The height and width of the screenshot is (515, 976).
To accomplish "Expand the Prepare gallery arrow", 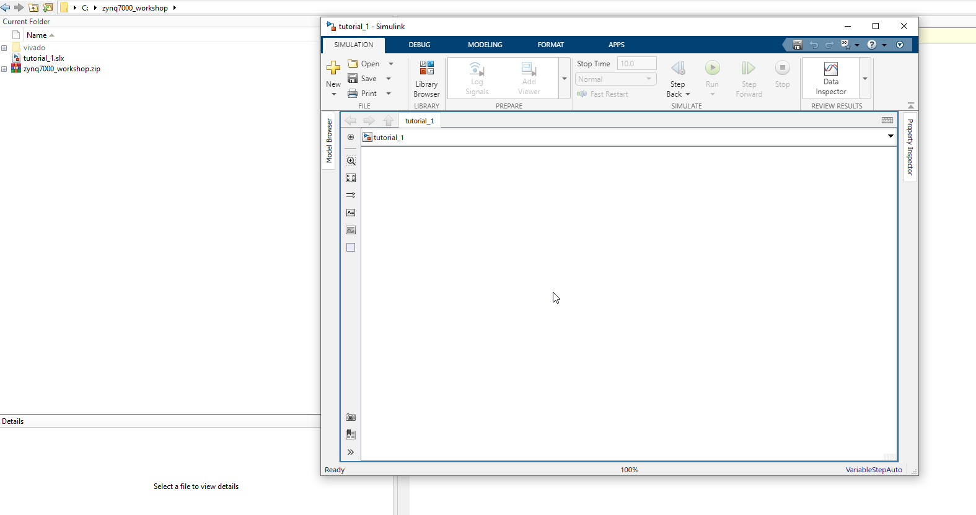I will click(x=565, y=79).
